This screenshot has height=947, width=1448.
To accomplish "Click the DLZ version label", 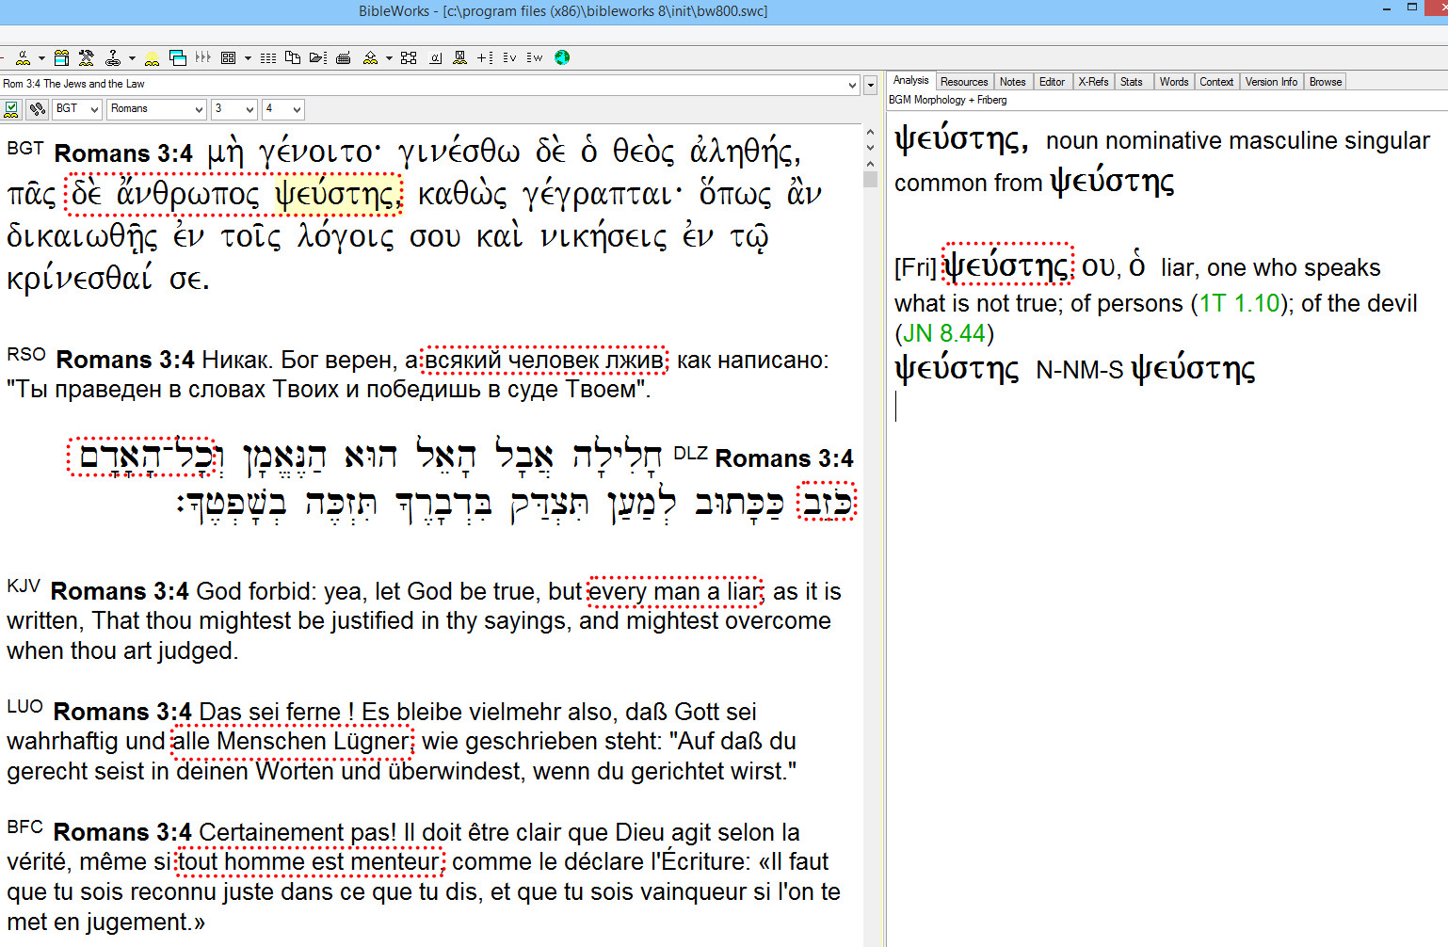I will click(691, 453).
